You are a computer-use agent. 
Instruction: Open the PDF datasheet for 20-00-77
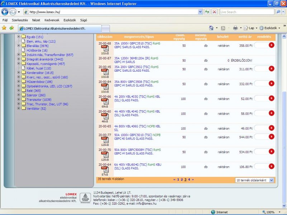point(105,140)
